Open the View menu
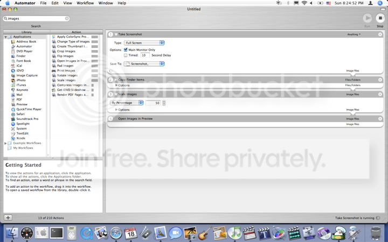This screenshot has width=388, height=242. [67, 3]
